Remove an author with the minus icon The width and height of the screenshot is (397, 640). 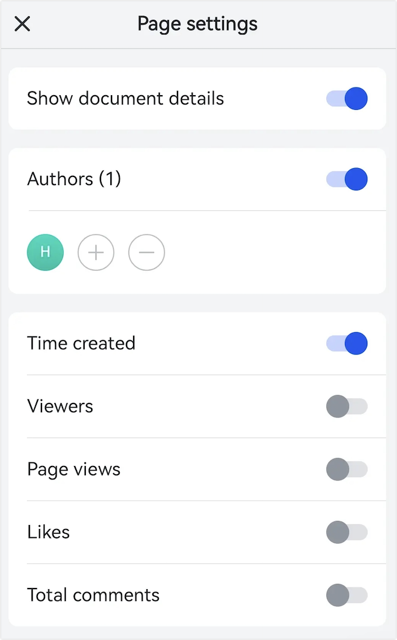tap(147, 252)
